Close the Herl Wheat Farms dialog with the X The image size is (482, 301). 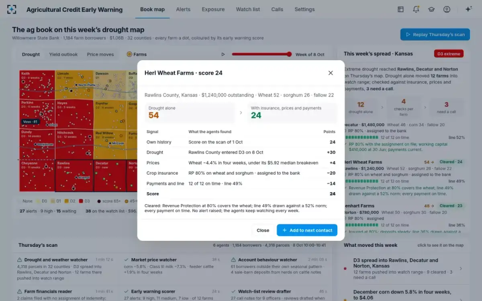point(331,73)
